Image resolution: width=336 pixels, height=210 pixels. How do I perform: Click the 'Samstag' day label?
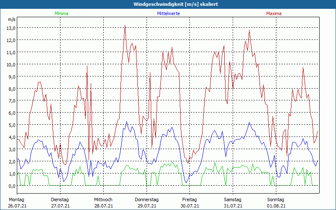click(x=233, y=200)
